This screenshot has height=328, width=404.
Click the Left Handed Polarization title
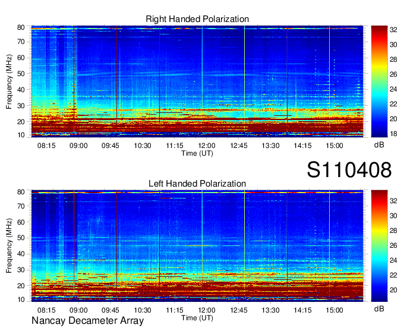tap(197, 184)
